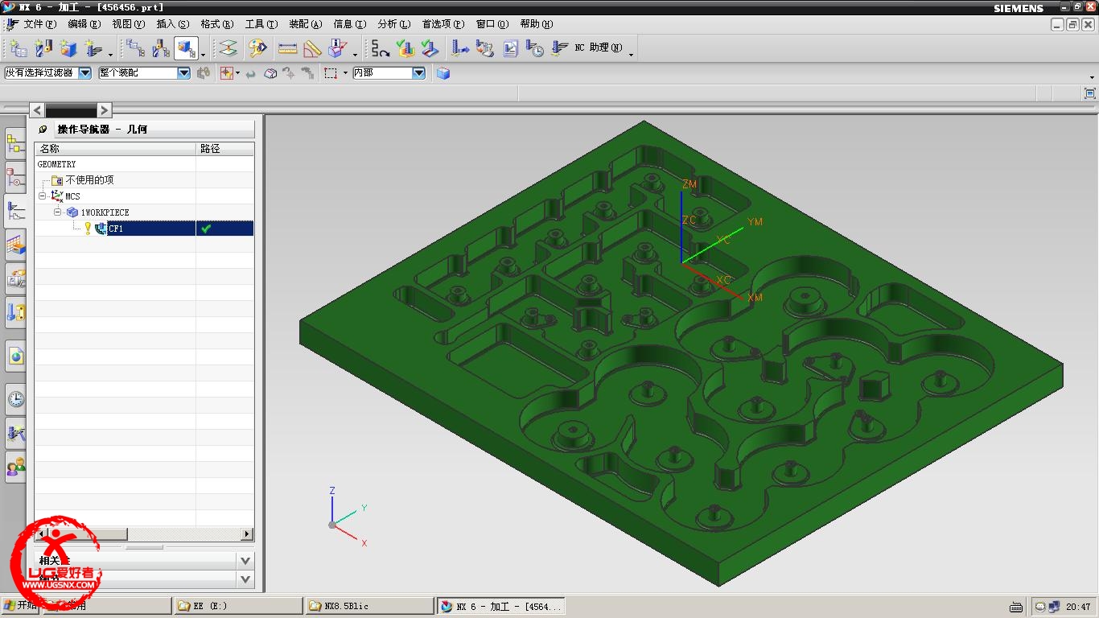This screenshot has width=1099, height=618.
Task: Open the 工具 menu
Action: coord(261,24)
